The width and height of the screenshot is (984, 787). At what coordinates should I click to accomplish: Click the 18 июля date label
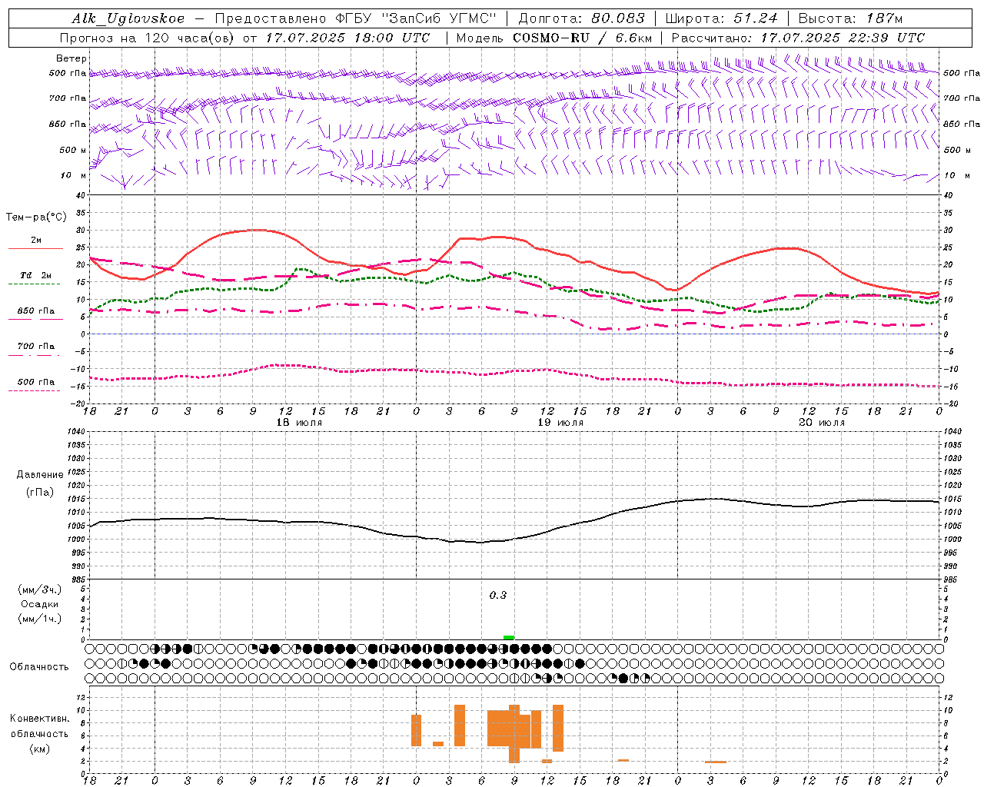coord(298,423)
